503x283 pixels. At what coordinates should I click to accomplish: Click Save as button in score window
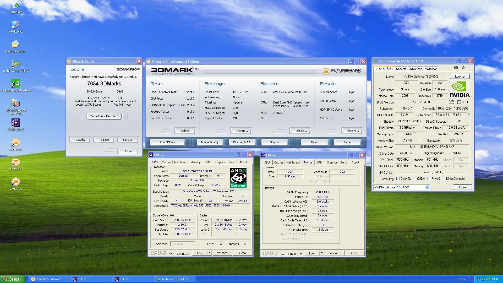tap(129, 140)
